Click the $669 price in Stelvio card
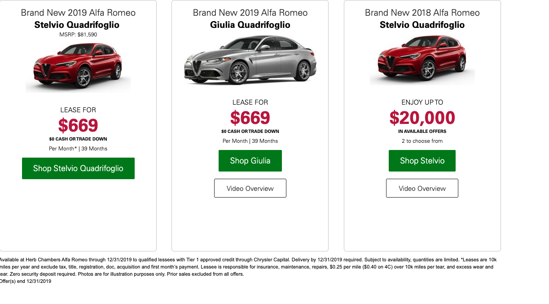 tap(78, 125)
